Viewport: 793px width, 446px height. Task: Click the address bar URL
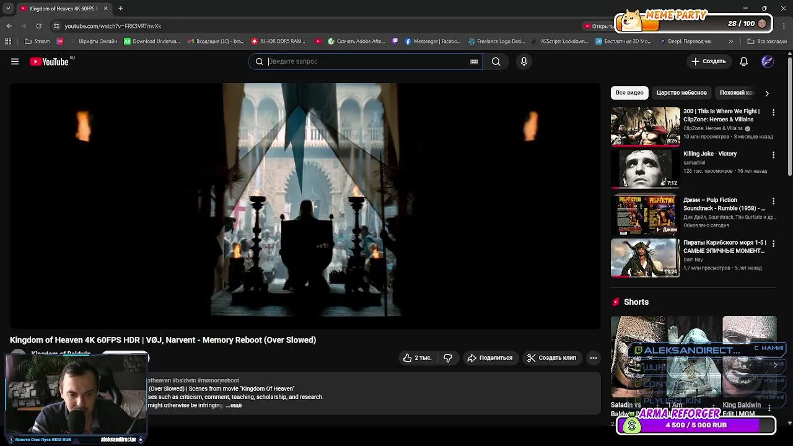113,26
